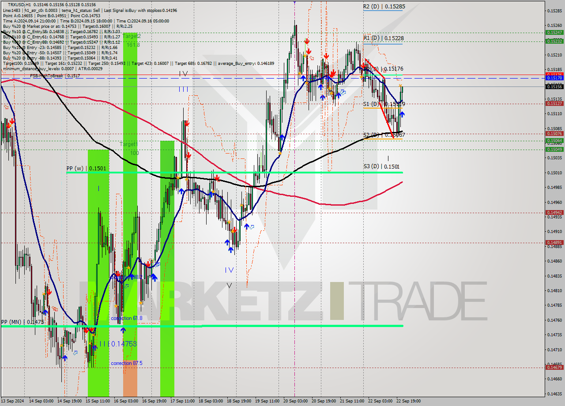This screenshot has height=406, width=565.
Task: Click the correction 87.5 label
Action: click(127, 363)
